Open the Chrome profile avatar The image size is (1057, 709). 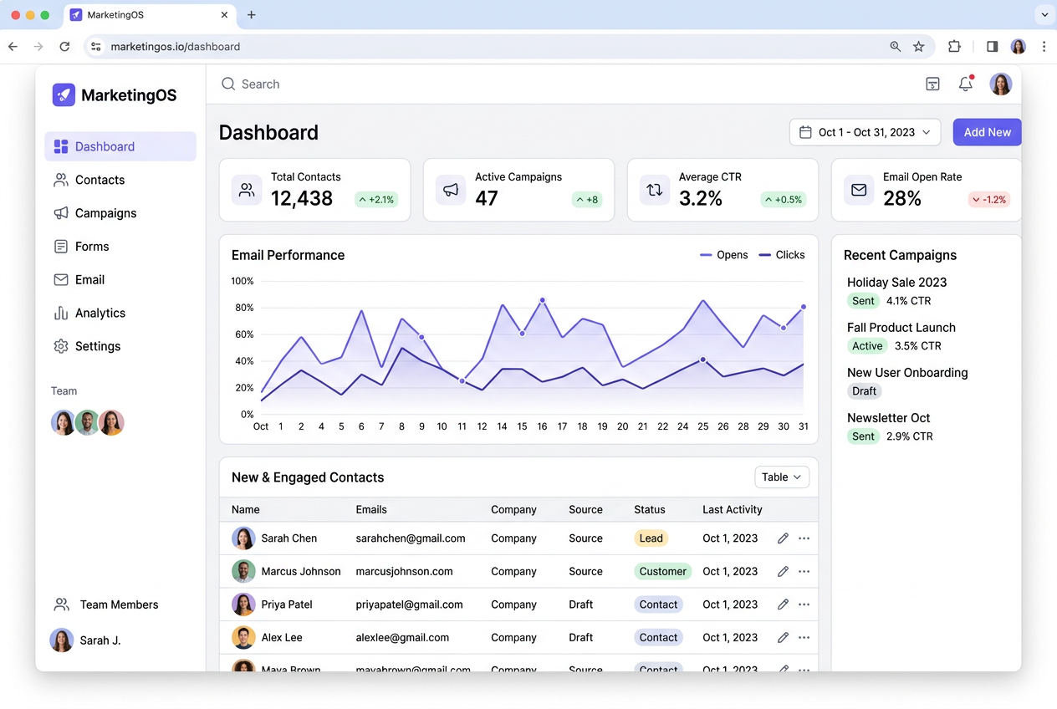click(1018, 47)
